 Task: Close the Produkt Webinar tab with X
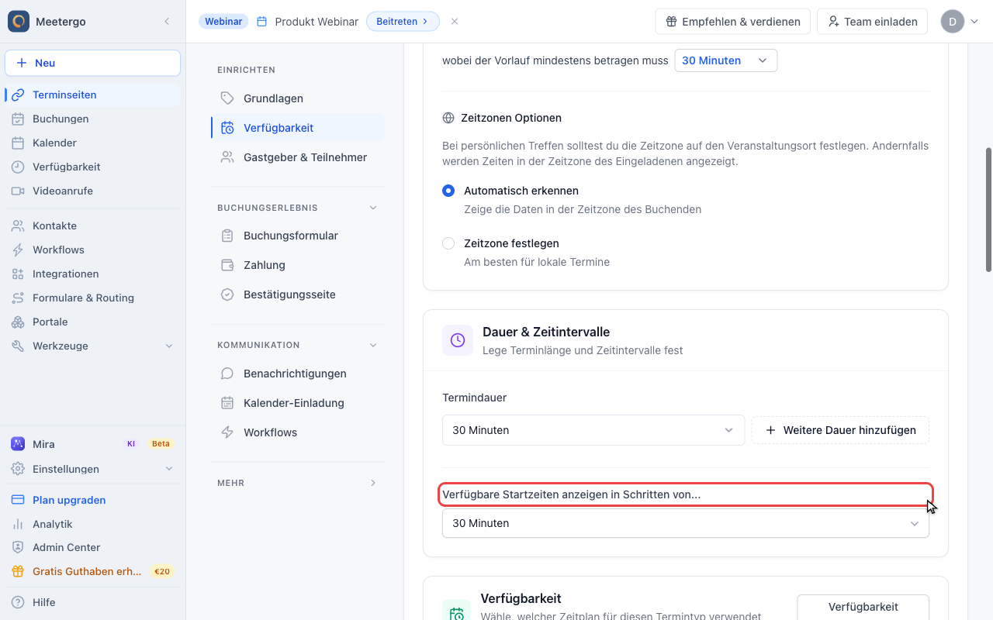[455, 22]
